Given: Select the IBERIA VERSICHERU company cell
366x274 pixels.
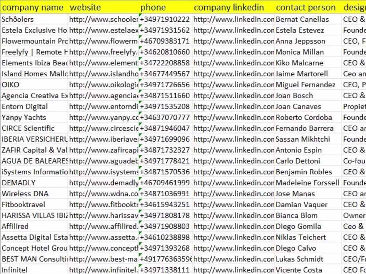Looking at the screenshot, I should coord(34,139).
